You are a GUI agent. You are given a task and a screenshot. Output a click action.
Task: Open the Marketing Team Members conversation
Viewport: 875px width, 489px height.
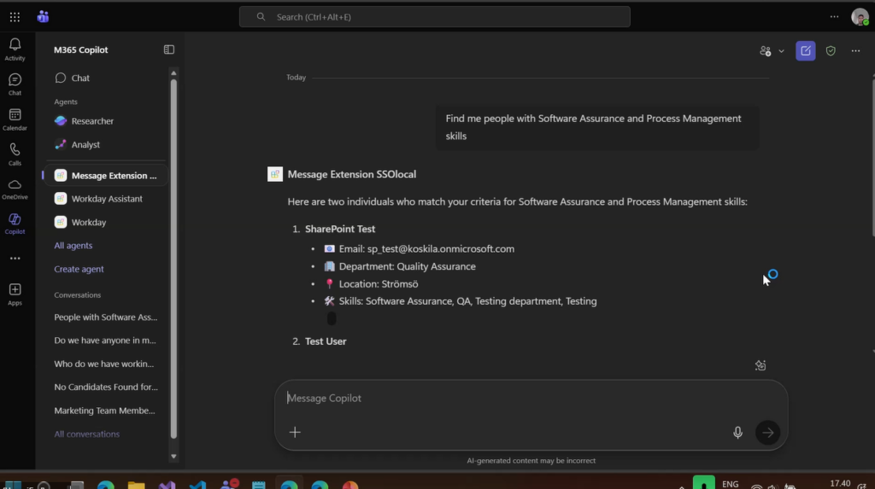click(x=106, y=410)
